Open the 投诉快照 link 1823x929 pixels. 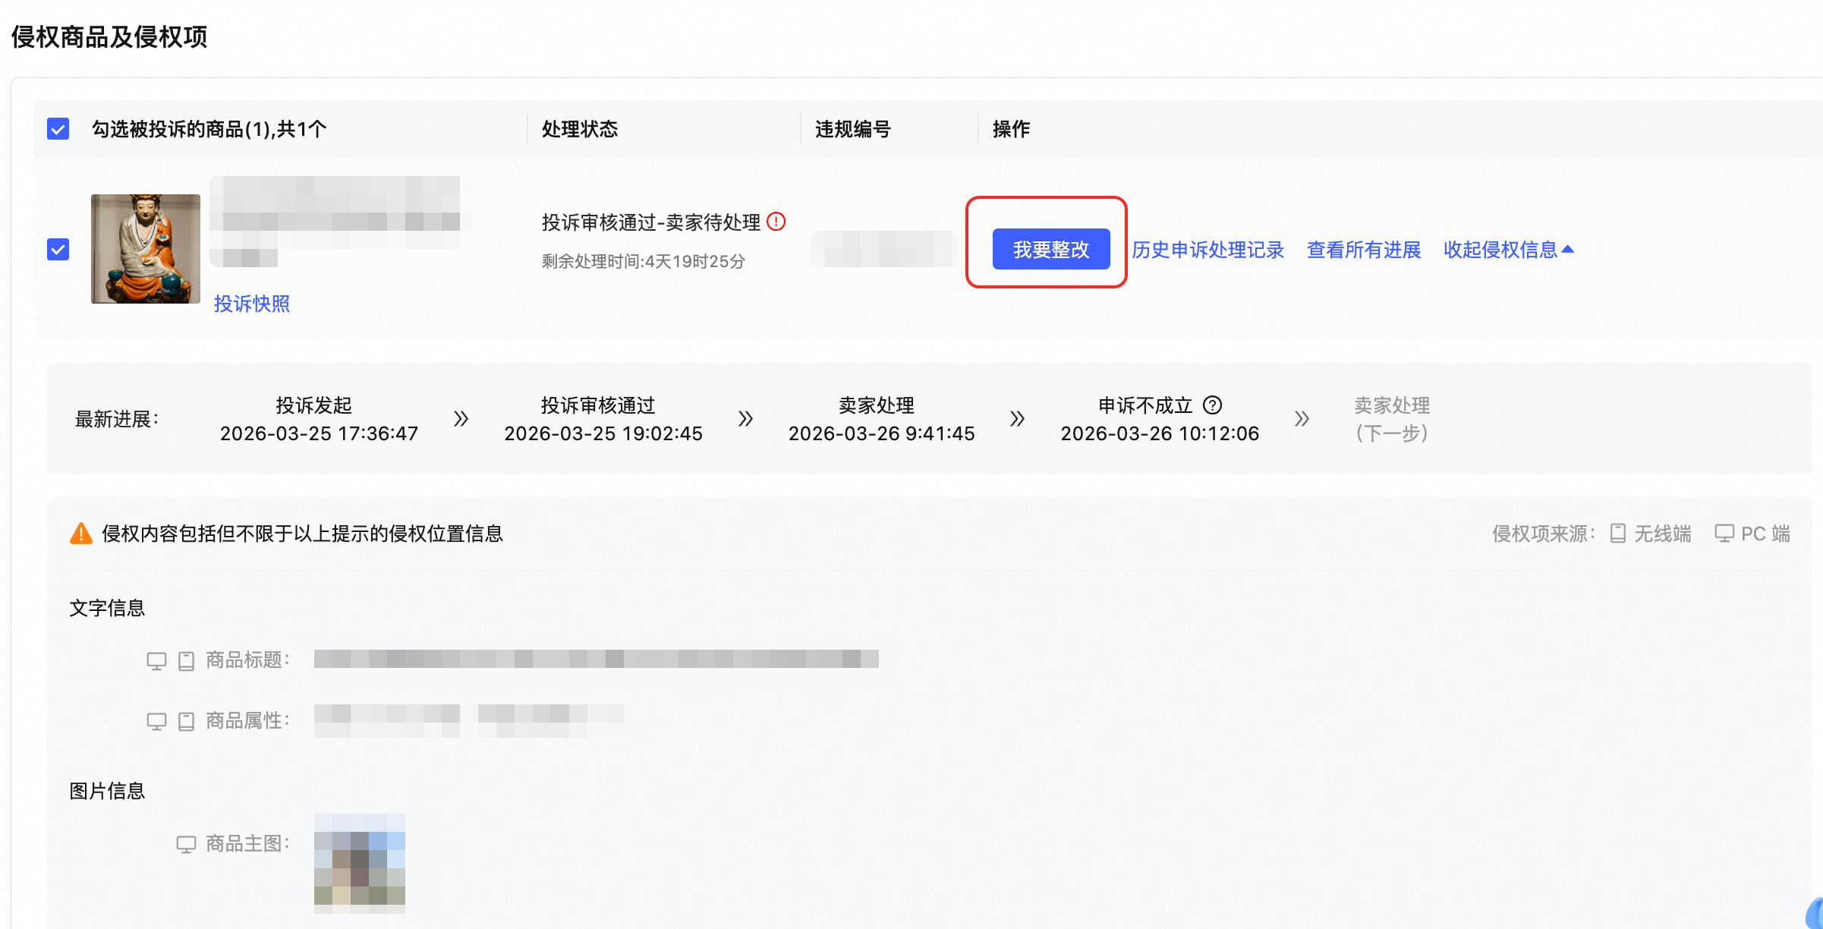(252, 304)
